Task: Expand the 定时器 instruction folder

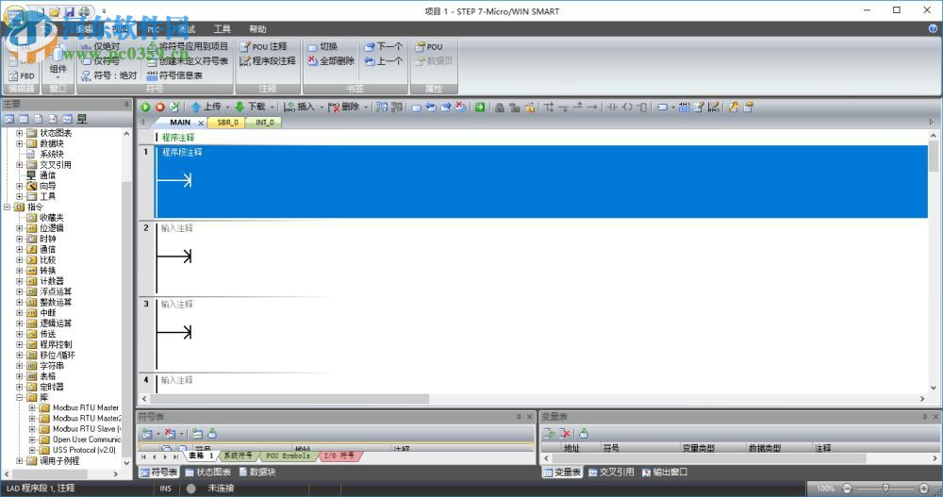Action: coord(19,387)
